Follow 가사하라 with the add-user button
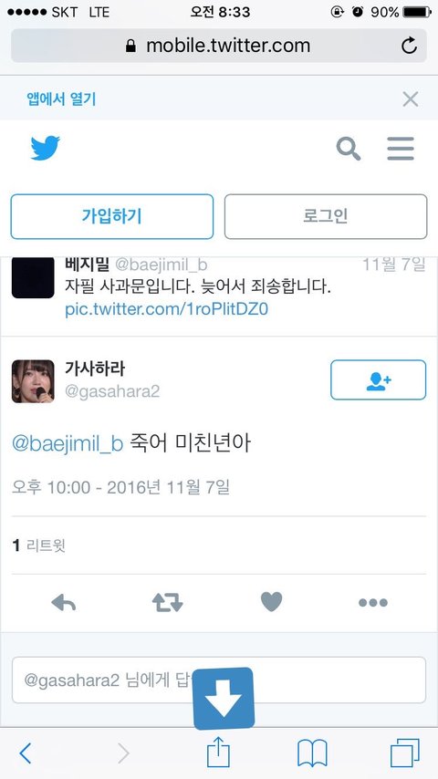438x779 pixels. click(x=379, y=380)
